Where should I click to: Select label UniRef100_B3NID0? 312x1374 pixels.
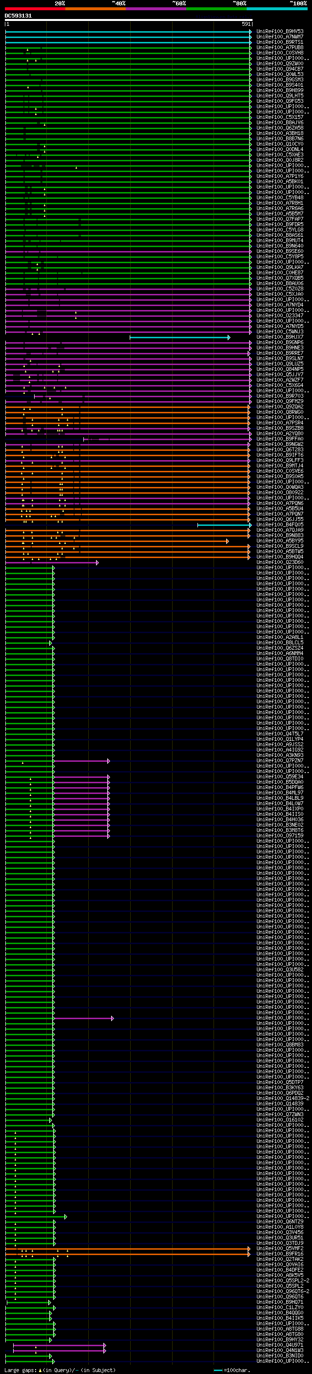[x=280, y=1356]
